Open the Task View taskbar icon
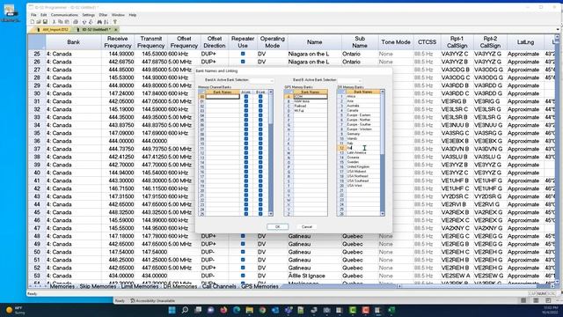The image size is (563, 317). [x=198, y=310]
